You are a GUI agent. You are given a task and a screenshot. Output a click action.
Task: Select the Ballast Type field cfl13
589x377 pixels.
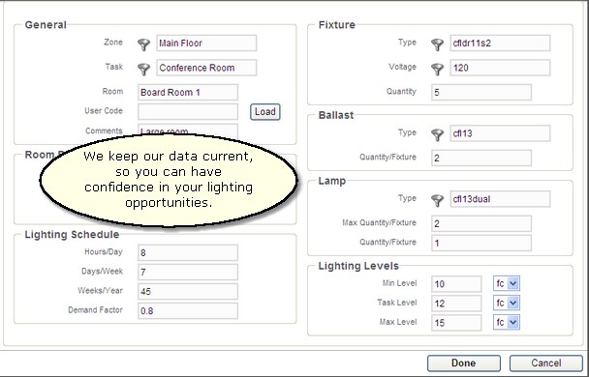[x=500, y=133]
